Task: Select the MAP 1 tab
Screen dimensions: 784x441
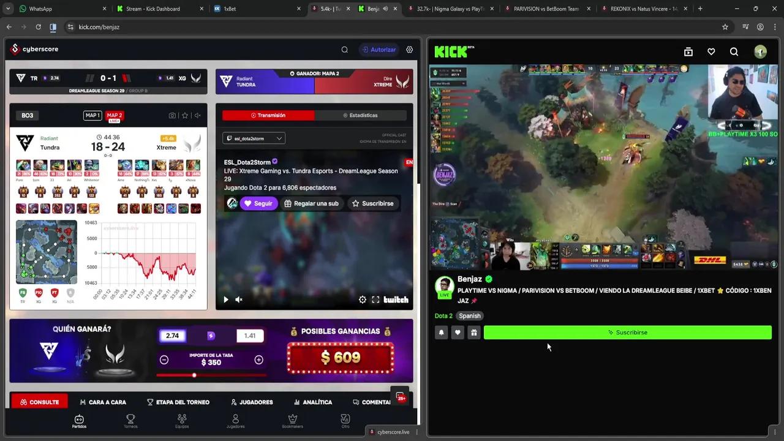Action: tap(92, 115)
